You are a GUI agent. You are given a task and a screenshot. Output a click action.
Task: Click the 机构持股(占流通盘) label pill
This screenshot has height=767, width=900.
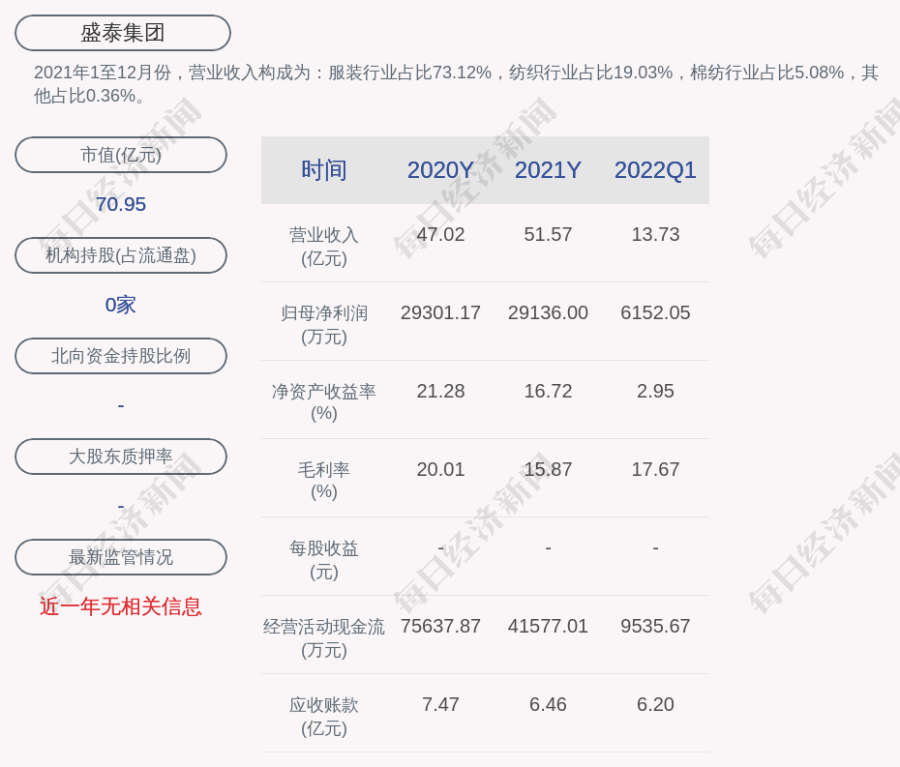pos(121,255)
